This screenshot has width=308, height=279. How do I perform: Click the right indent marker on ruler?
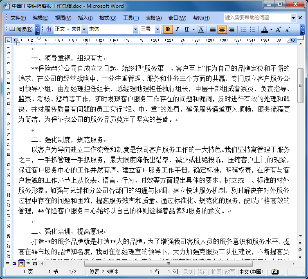(289, 41)
